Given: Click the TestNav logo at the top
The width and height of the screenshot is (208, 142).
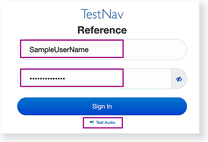Looking at the screenshot, I should 102,14.
